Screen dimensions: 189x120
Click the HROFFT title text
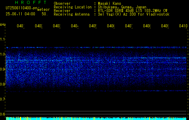point(31,2)
